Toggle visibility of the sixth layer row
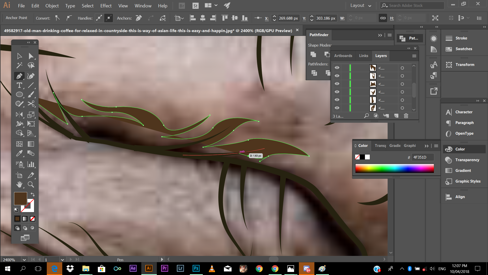 point(337,108)
